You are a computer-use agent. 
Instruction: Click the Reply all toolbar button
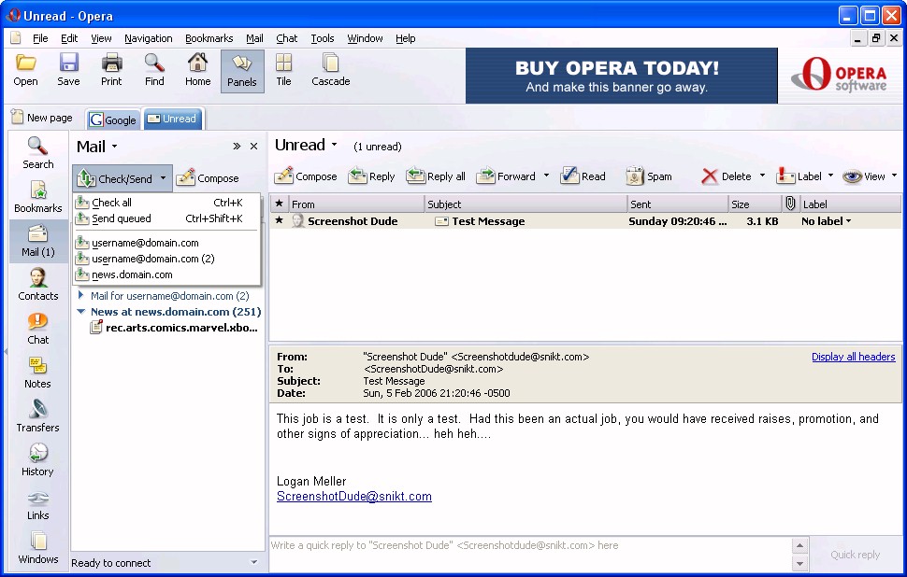click(x=436, y=176)
